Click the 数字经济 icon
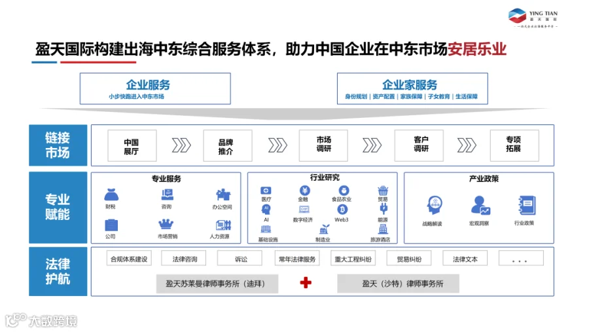The width and height of the screenshot is (589, 332). tap(304, 209)
